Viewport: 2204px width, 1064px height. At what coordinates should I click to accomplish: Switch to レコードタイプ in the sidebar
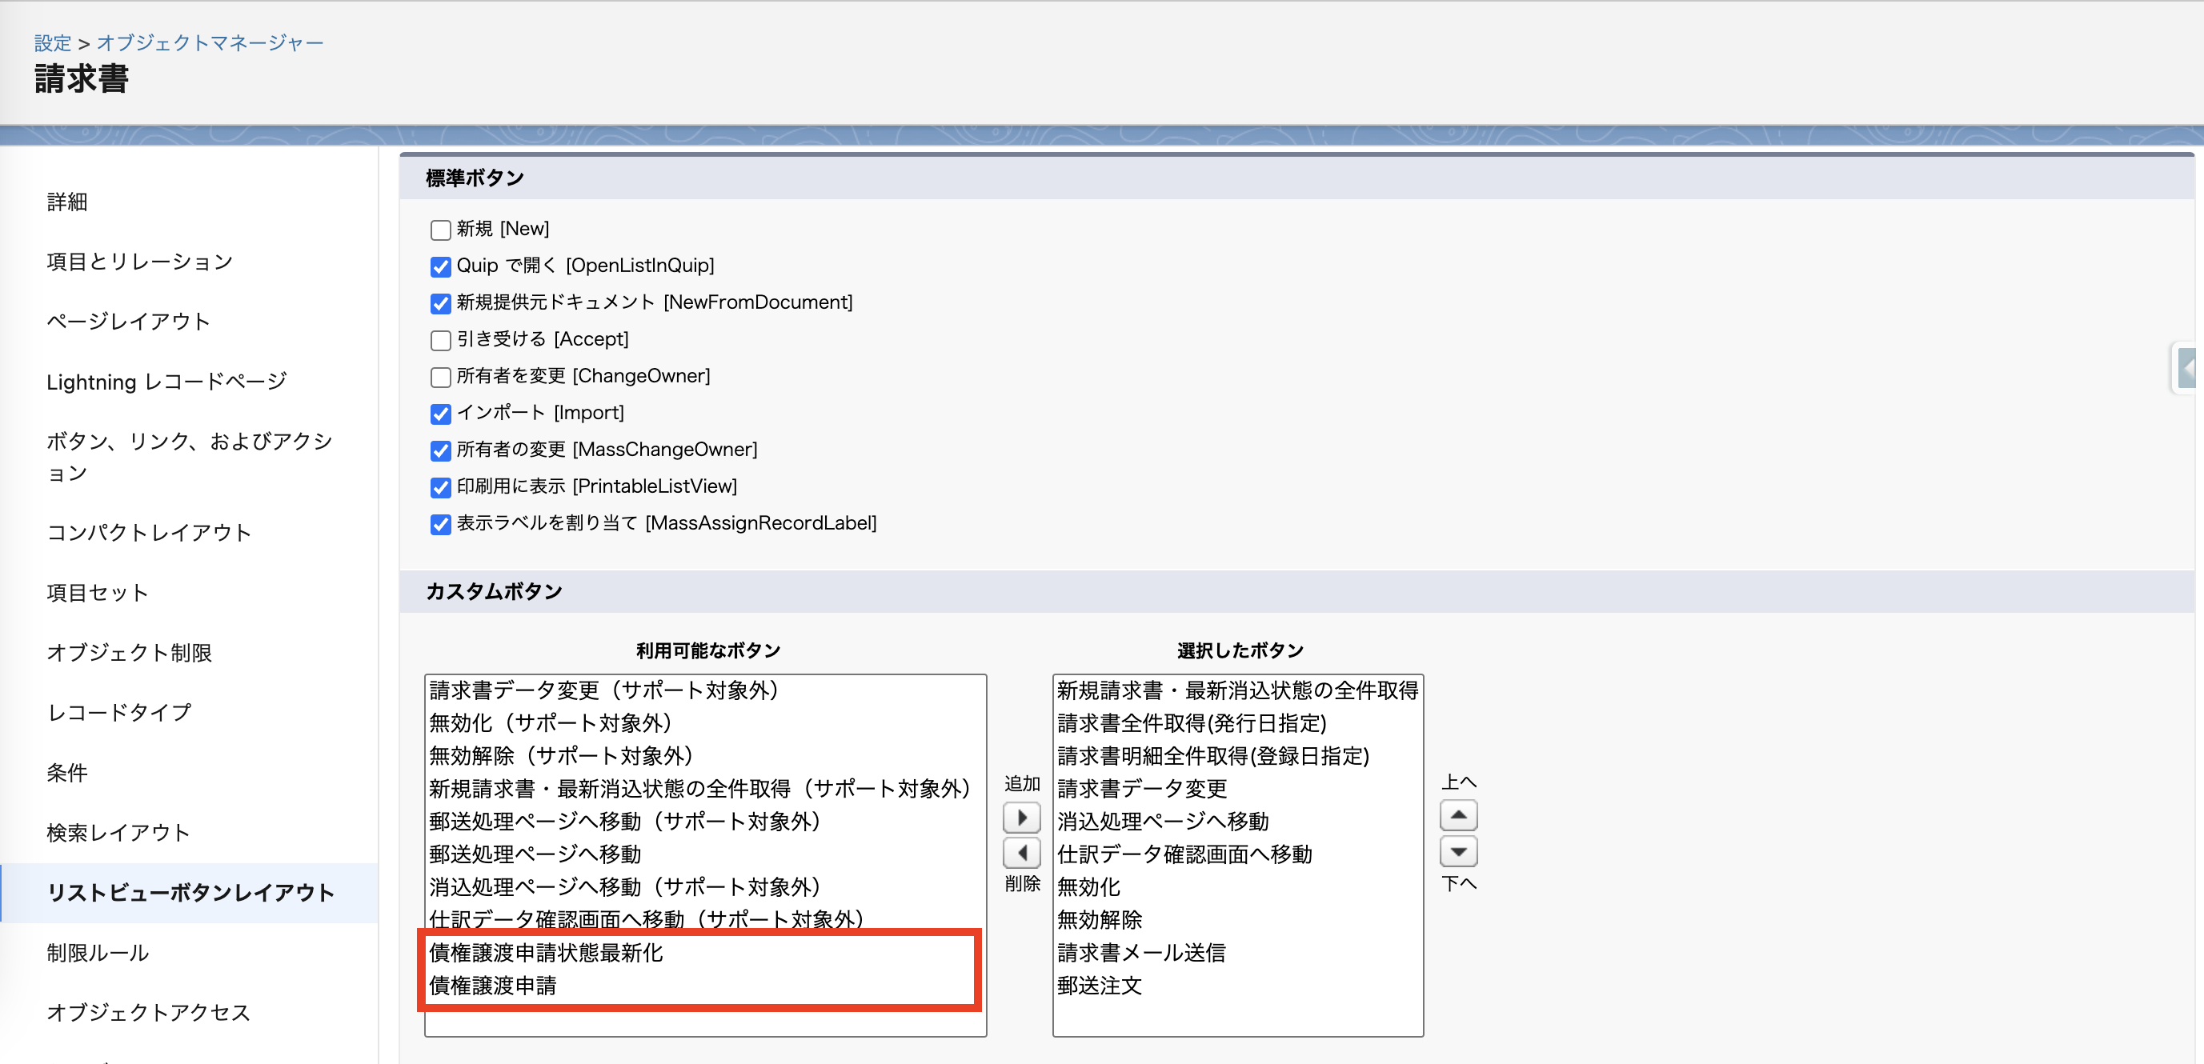click(118, 712)
